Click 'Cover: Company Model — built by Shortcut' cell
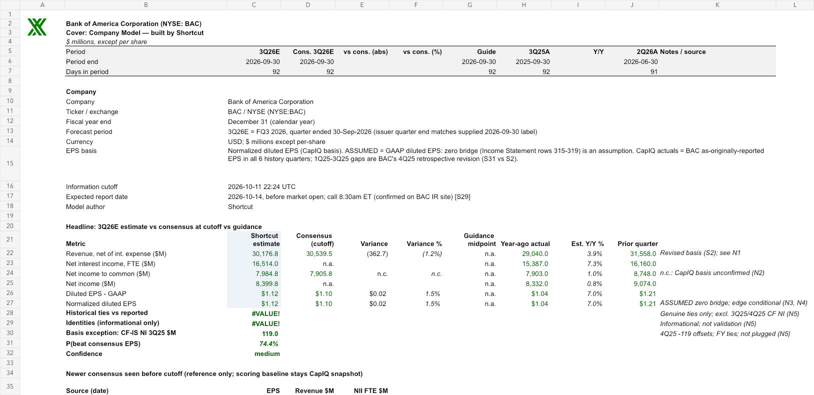Screen dimensions: 814x395 pyautogui.click(x=135, y=33)
